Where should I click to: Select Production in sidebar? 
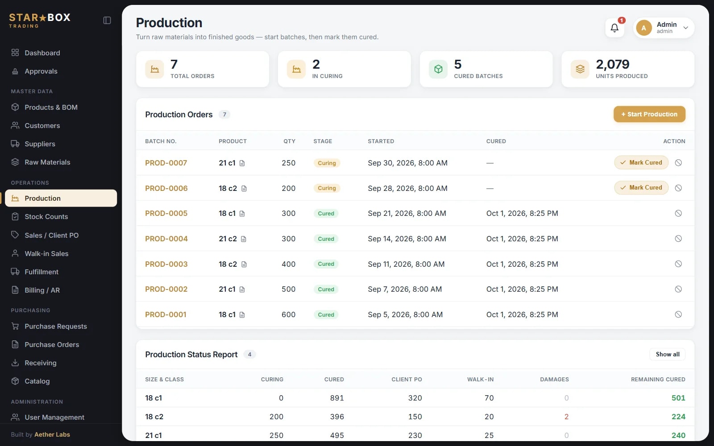click(61, 198)
